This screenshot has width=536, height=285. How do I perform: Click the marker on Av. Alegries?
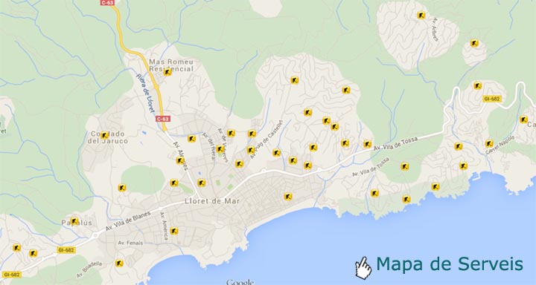click(x=180, y=160)
